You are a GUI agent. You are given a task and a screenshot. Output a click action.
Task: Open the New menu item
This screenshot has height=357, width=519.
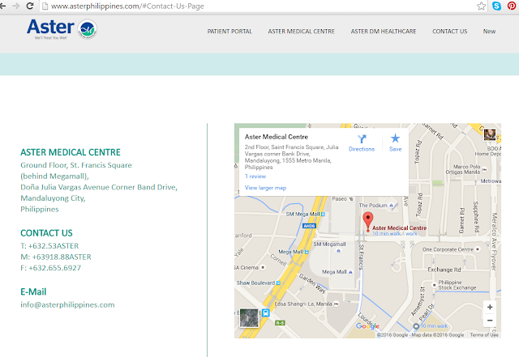pyautogui.click(x=489, y=32)
